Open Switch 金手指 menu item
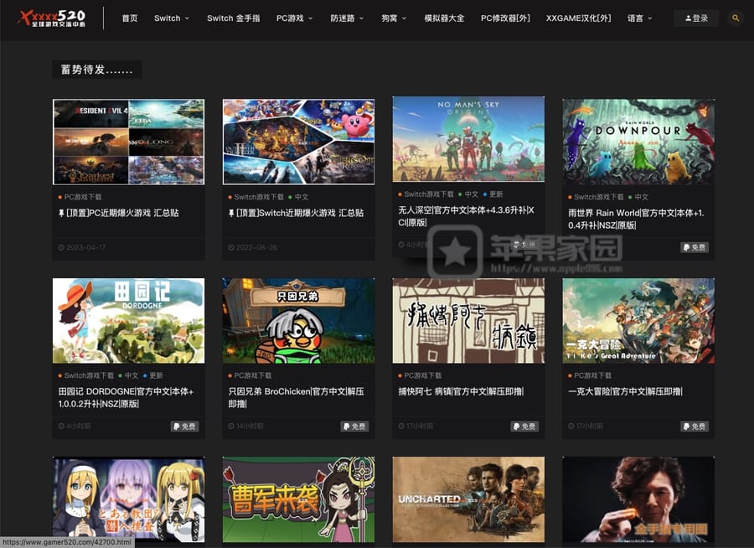754x548 pixels. click(x=233, y=18)
